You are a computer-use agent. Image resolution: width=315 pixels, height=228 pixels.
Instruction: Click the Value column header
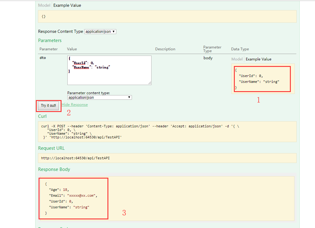tap(72, 49)
